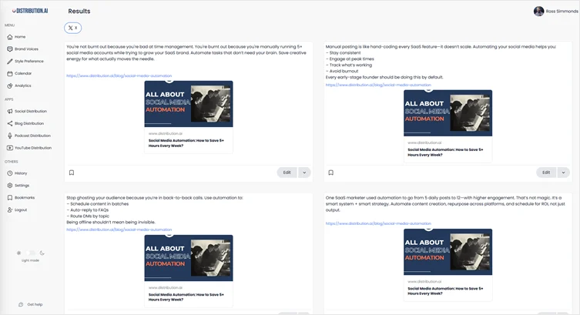This screenshot has width=580, height=315.
Task: Click Edit on the top-left post
Action: coord(287,173)
